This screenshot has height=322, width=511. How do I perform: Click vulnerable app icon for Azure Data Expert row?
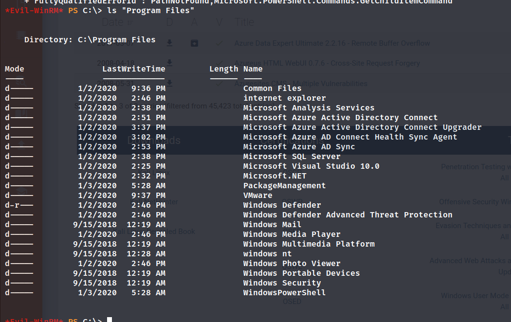tap(194, 43)
